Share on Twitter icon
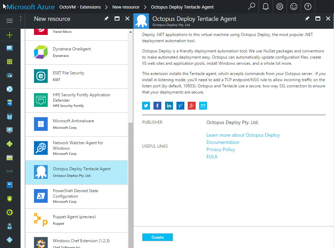334x248 pixels. point(146,106)
